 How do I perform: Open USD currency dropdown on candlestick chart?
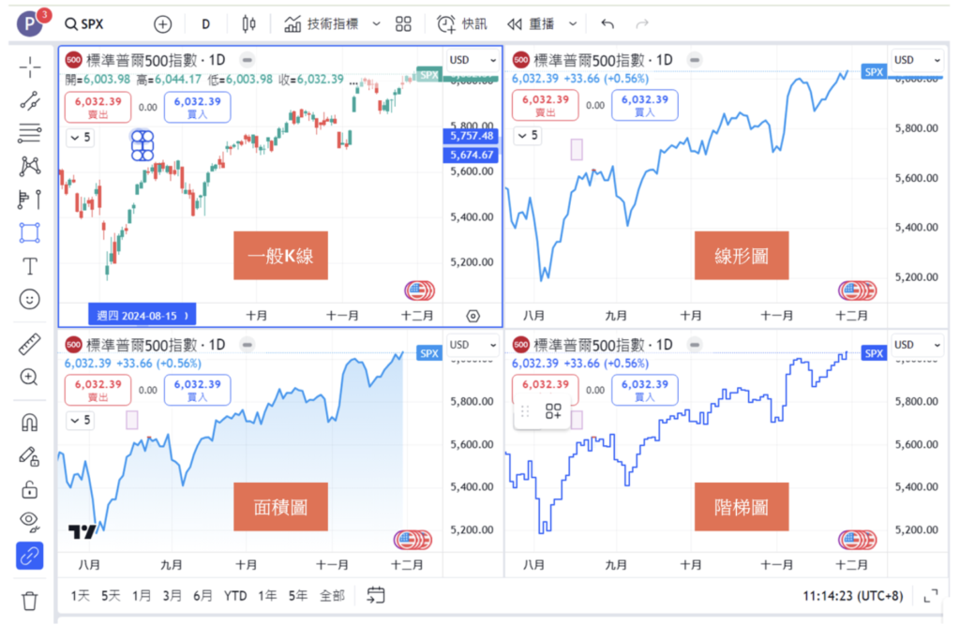tap(472, 60)
